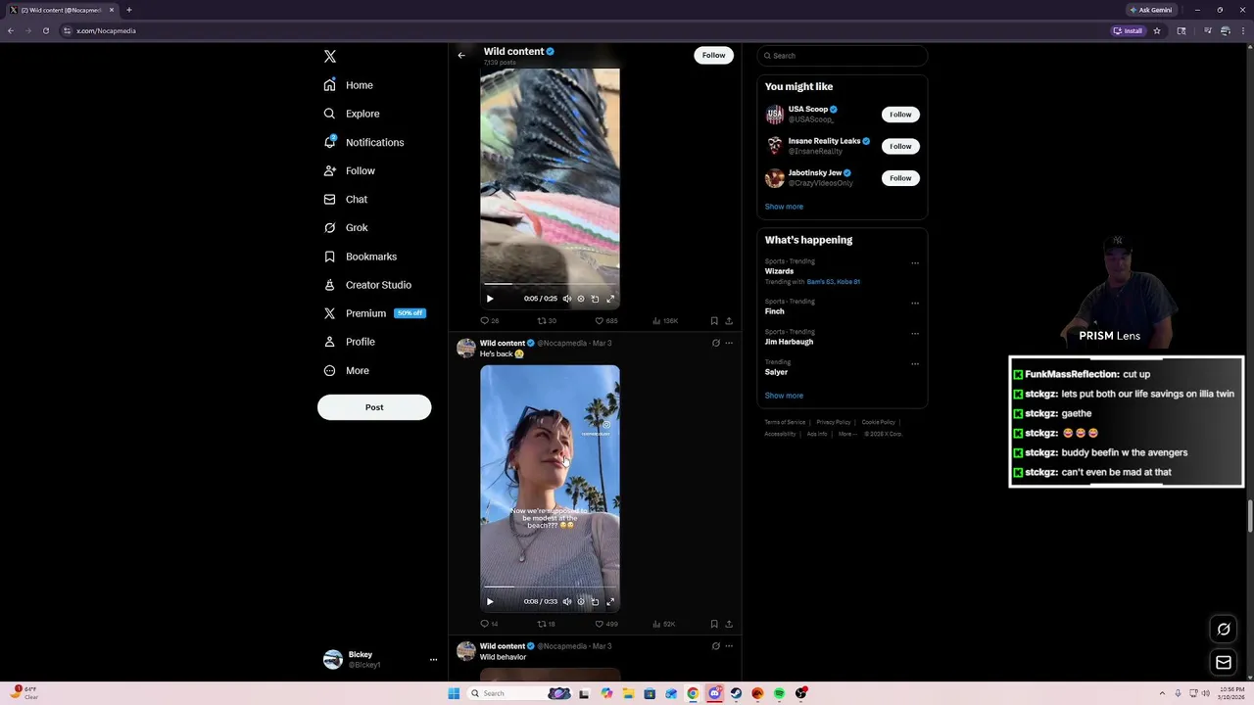Follow the Wild content account
1254x705 pixels.
(714, 55)
